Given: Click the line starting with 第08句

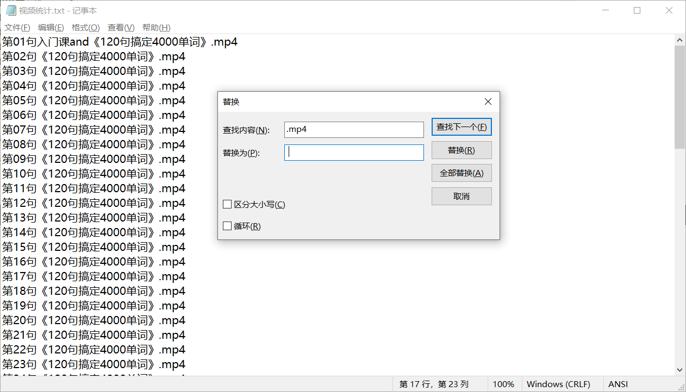Looking at the screenshot, I should (93, 144).
